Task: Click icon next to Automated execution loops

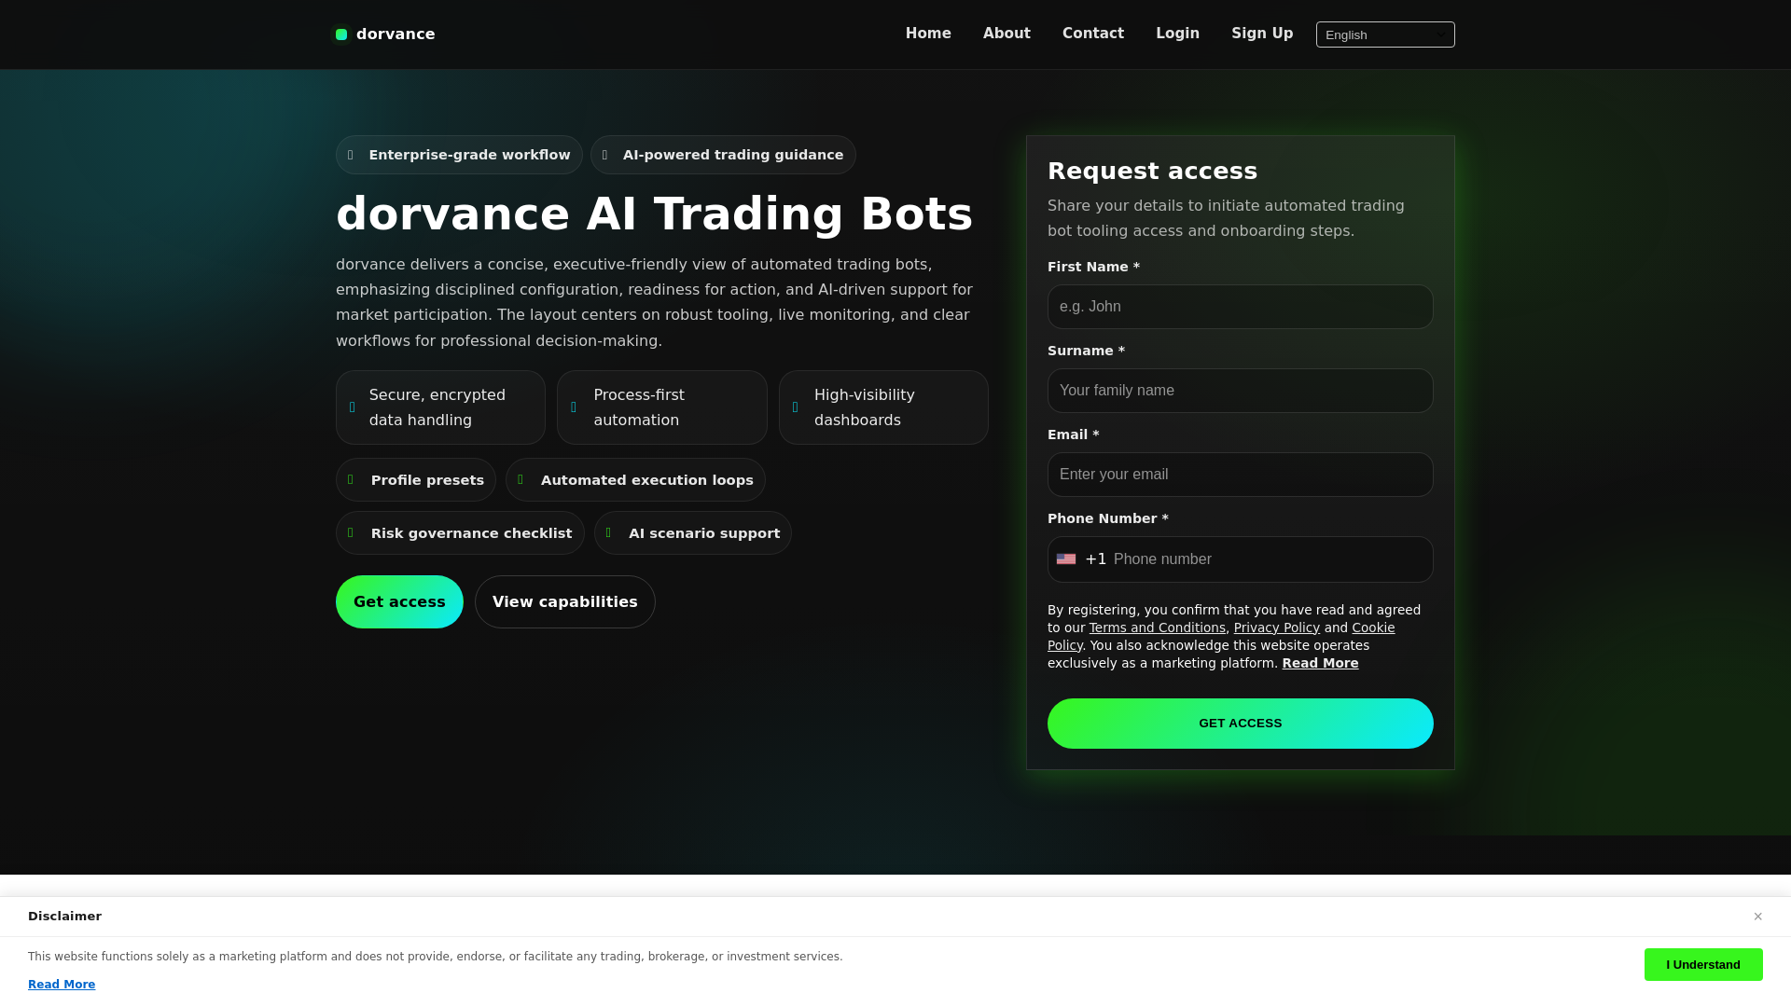Action: (x=521, y=479)
